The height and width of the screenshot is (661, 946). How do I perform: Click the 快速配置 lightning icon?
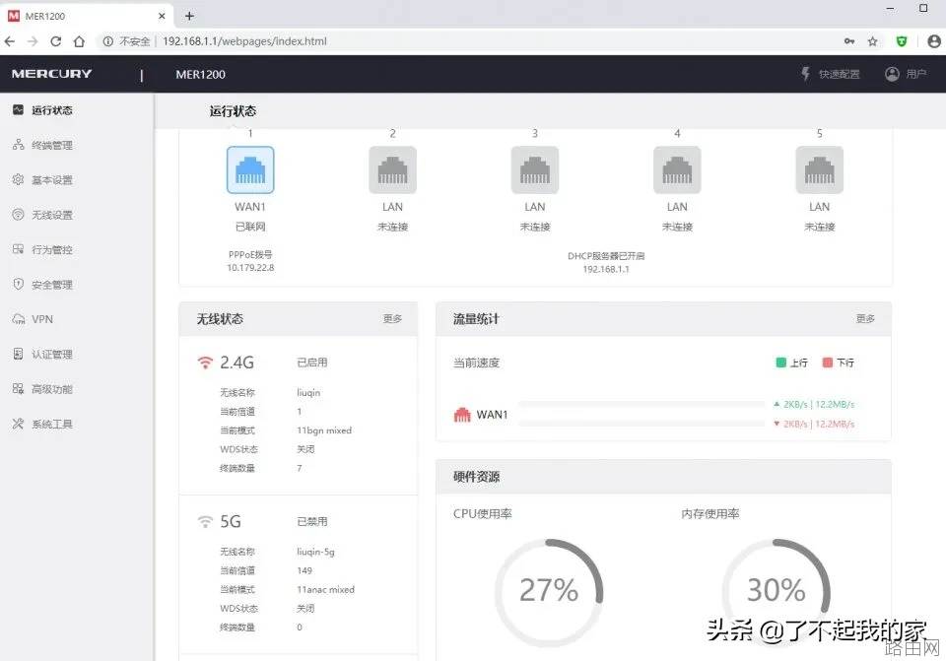pyautogui.click(x=805, y=74)
